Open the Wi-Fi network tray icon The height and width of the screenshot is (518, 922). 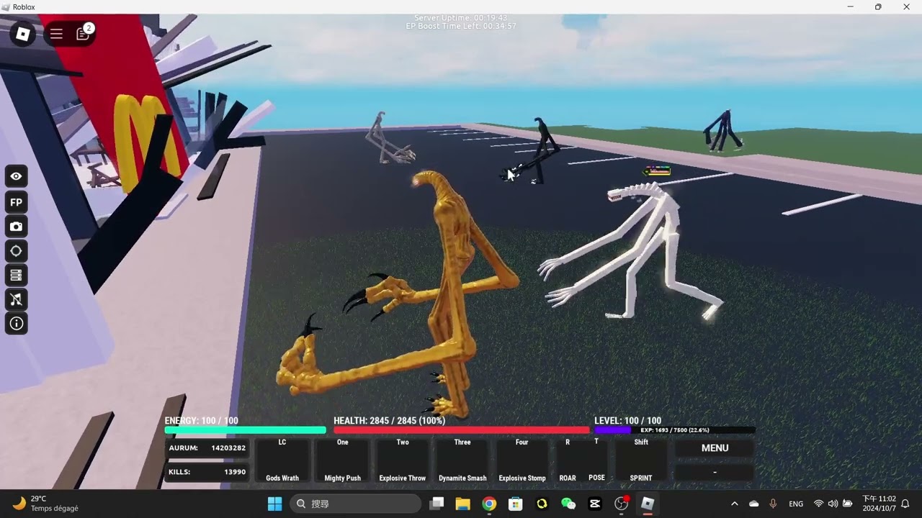pos(818,504)
